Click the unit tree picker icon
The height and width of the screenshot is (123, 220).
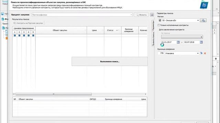point(201,53)
